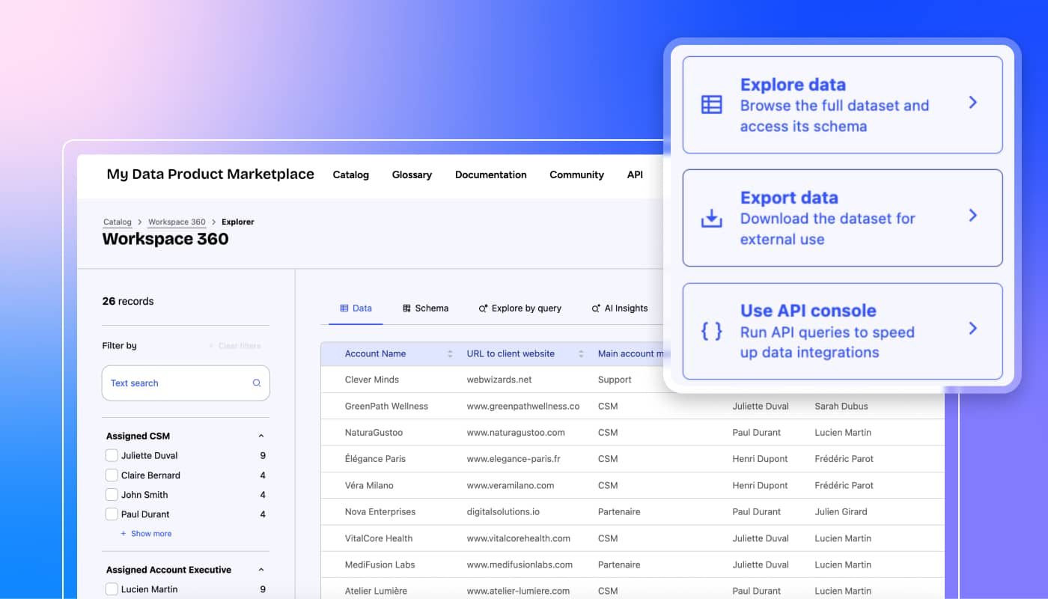The height and width of the screenshot is (599, 1048).
Task: Open the Explore data card arrow
Action: pos(972,103)
